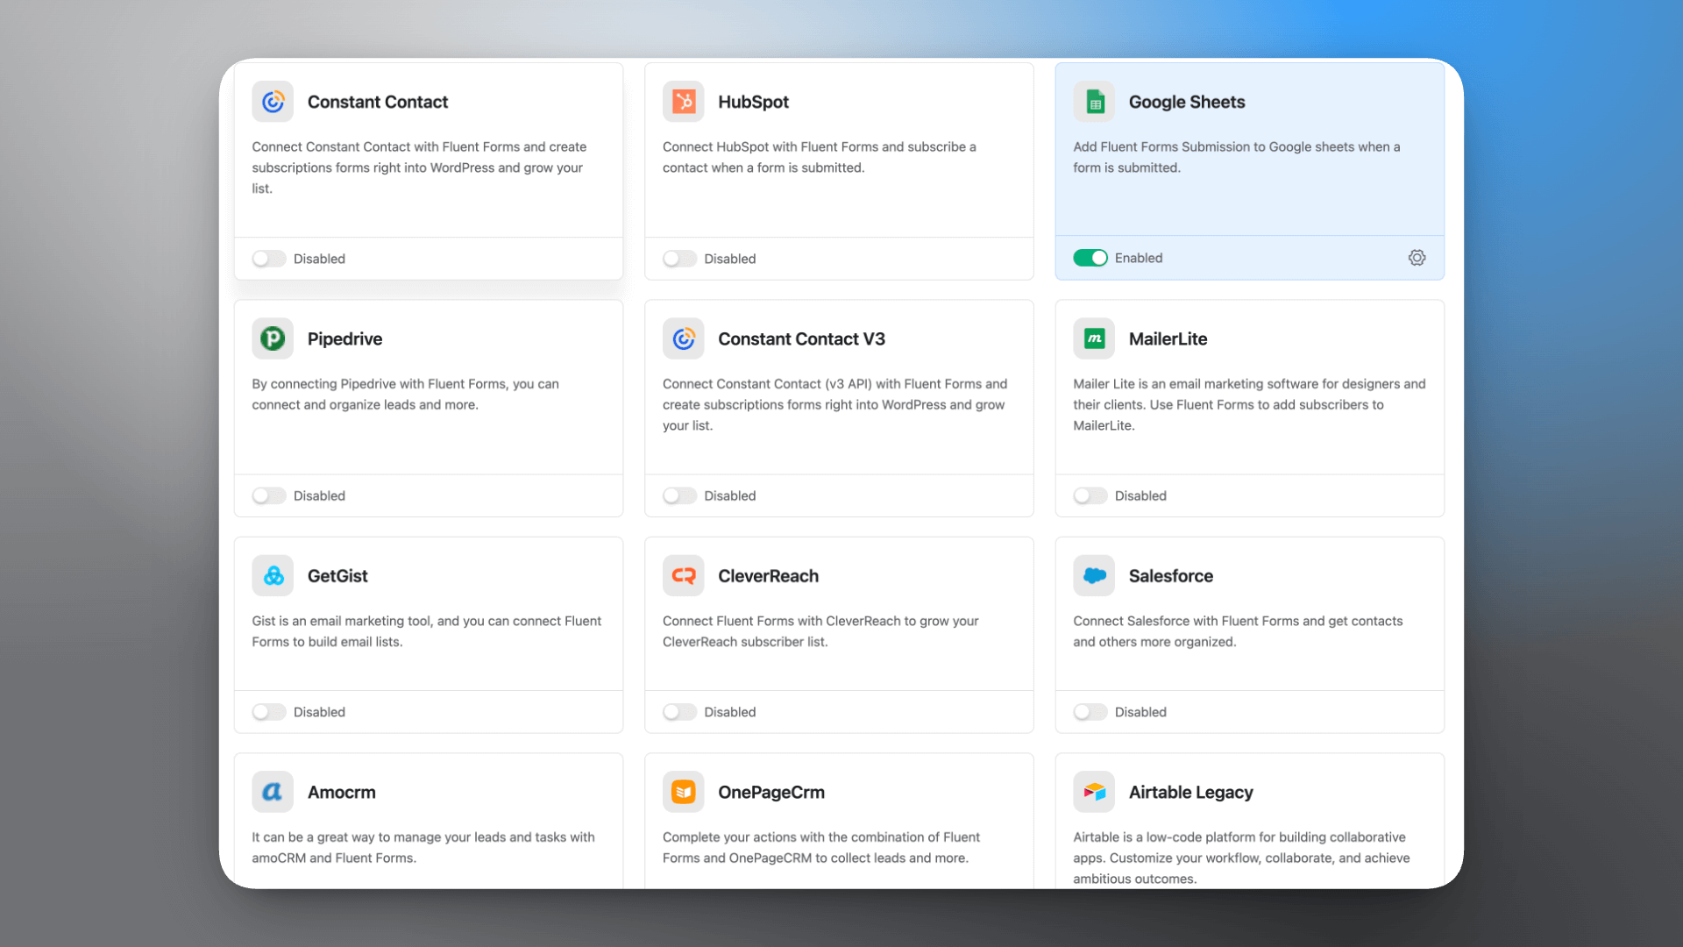Enable the HubSpot integration toggle
Viewport: 1683px width, 947px height.
679,259
